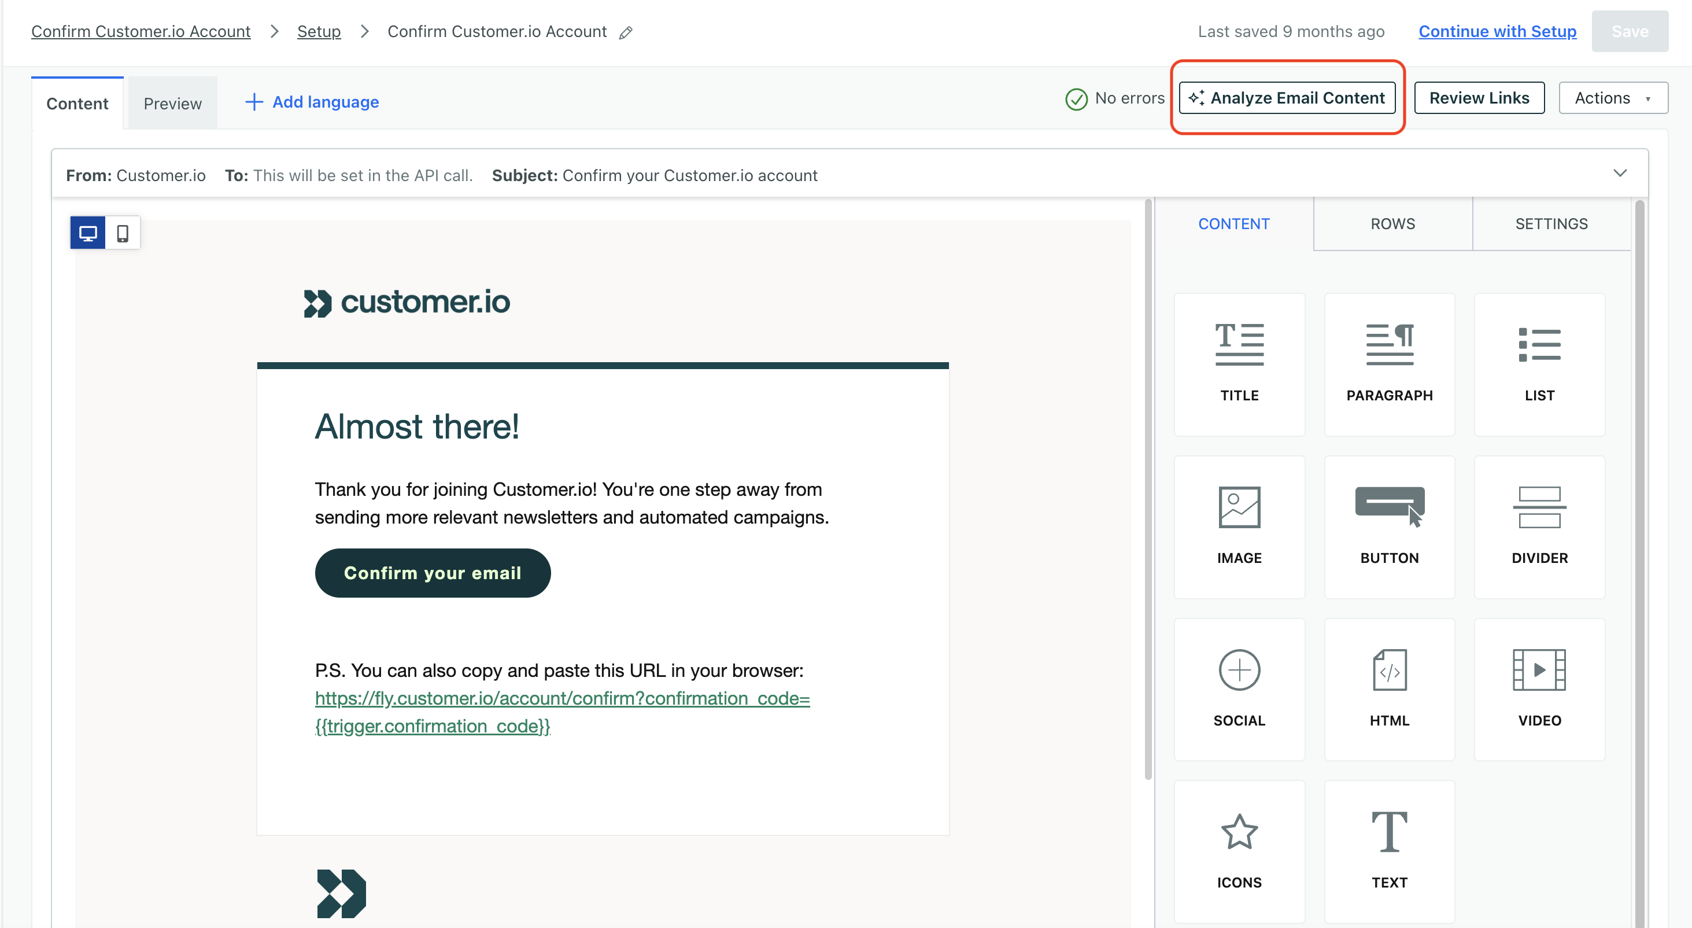Click the pencil icon to rename email

[626, 32]
